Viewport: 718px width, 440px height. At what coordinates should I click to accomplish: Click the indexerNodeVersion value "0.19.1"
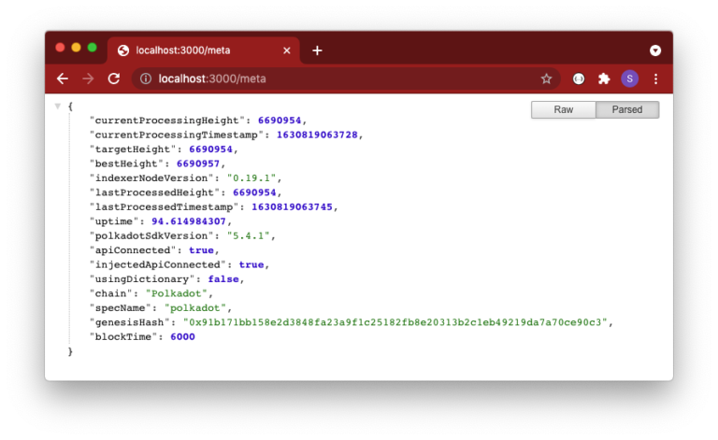pyautogui.click(x=251, y=178)
